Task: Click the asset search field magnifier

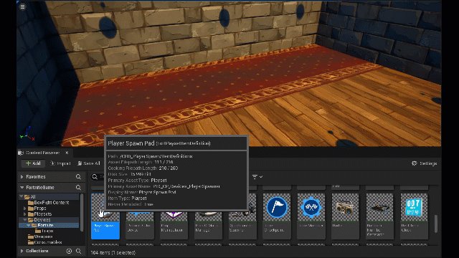Action: (x=95, y=177)
